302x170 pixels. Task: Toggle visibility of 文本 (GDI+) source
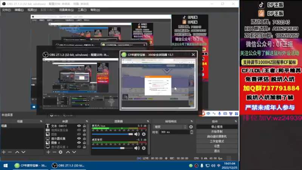point(79,126)
